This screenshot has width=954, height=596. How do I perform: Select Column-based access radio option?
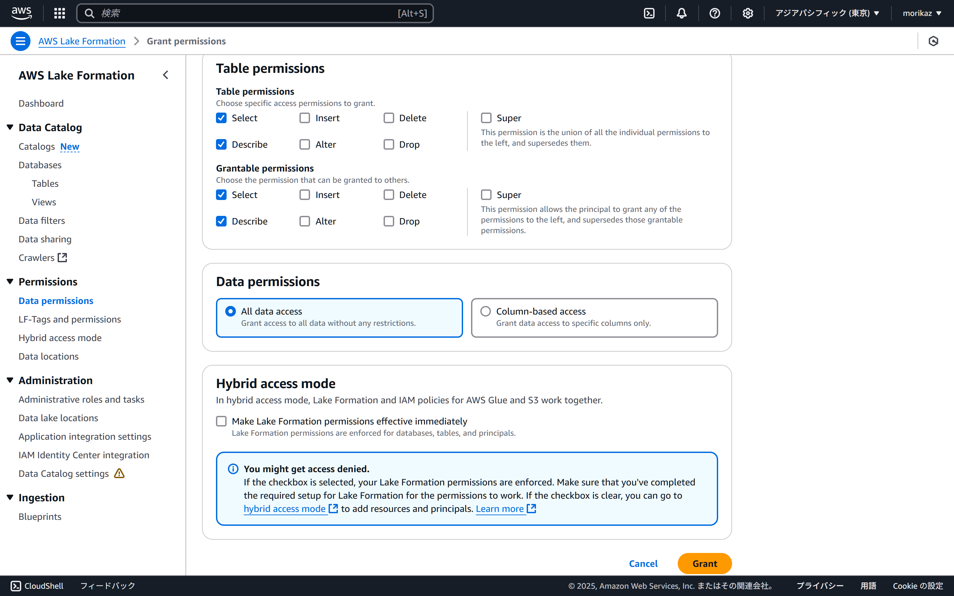point(486,311)
